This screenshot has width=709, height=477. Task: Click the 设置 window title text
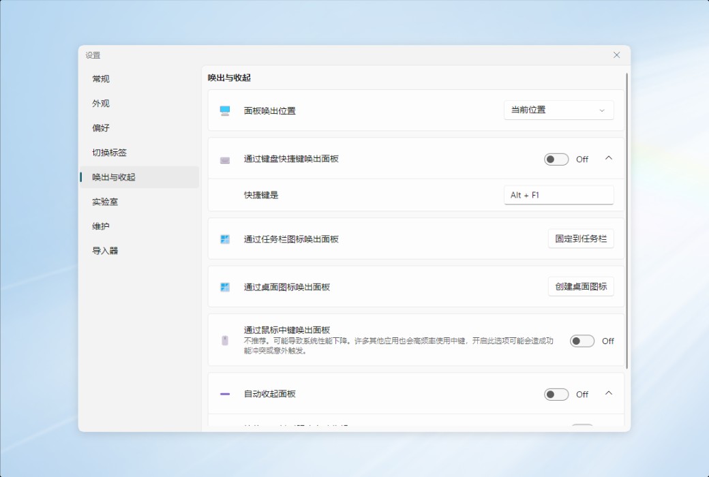pos(93,55)
